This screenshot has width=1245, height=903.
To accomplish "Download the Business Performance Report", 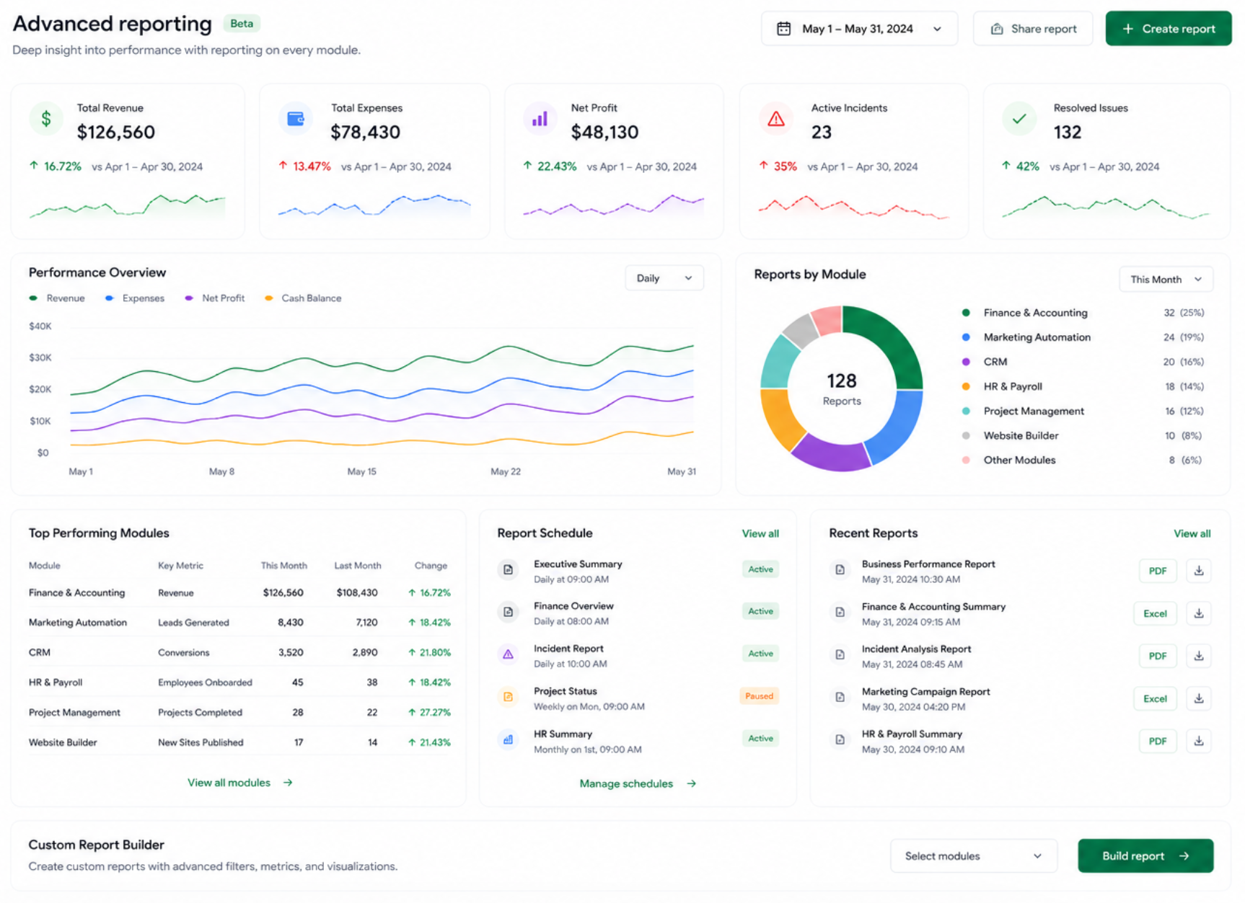I will 1198,571.
